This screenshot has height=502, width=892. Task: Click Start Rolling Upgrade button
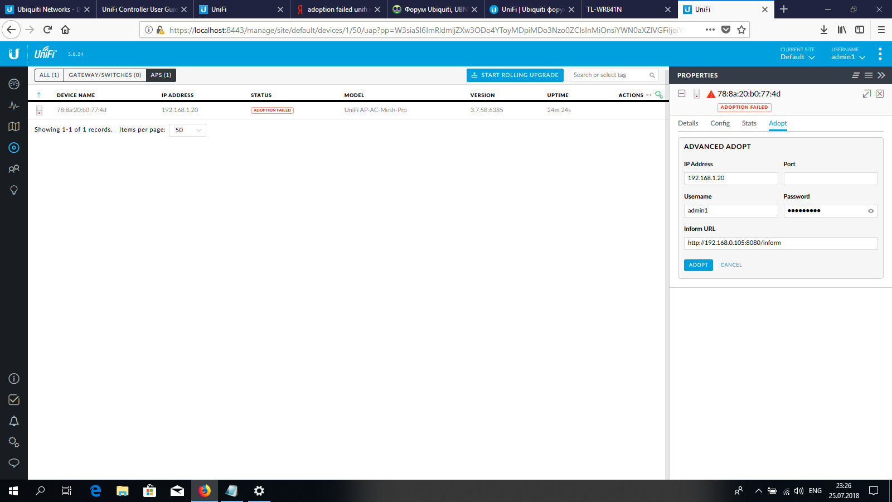[x=515, y=75]
